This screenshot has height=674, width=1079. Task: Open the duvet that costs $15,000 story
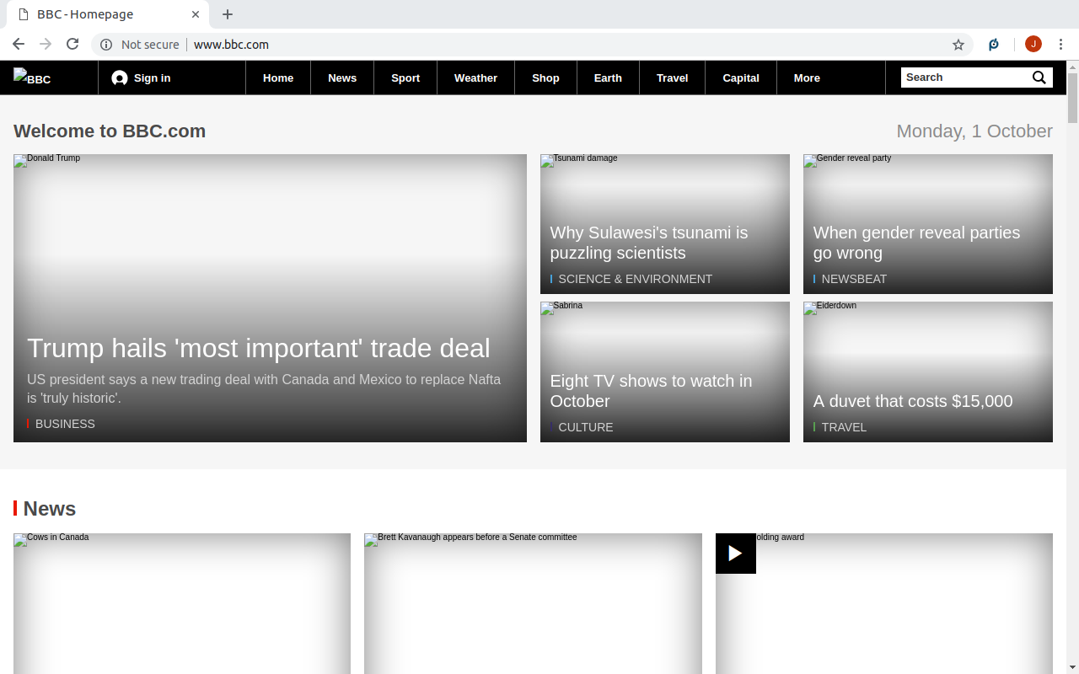tap(913, 401)
